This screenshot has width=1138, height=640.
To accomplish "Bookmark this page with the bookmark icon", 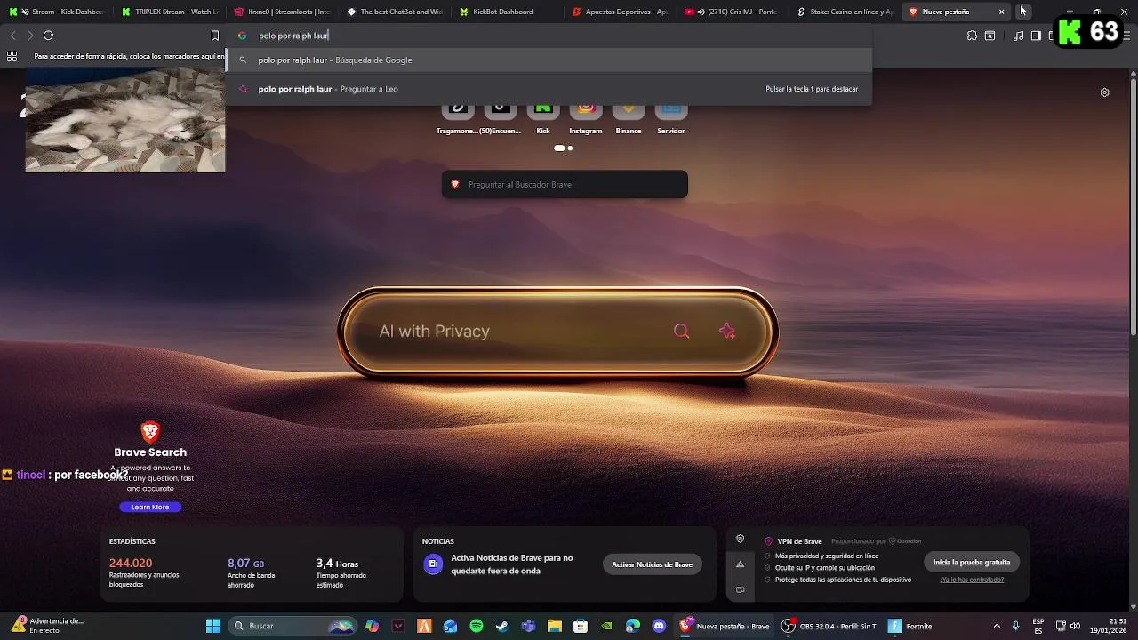I will tap(214, 36).
